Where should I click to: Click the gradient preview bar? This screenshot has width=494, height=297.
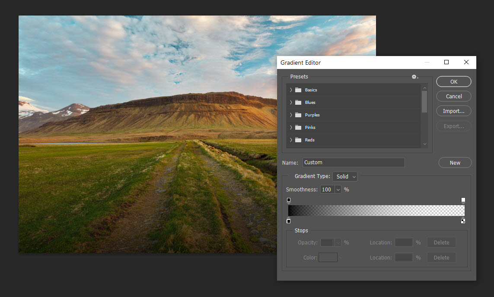click(376, 210)
